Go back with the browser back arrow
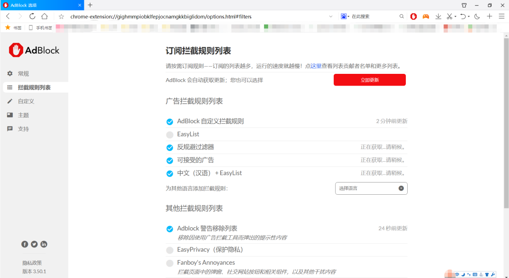The width and height of the screenshot is (509, 278). point(8,16)
